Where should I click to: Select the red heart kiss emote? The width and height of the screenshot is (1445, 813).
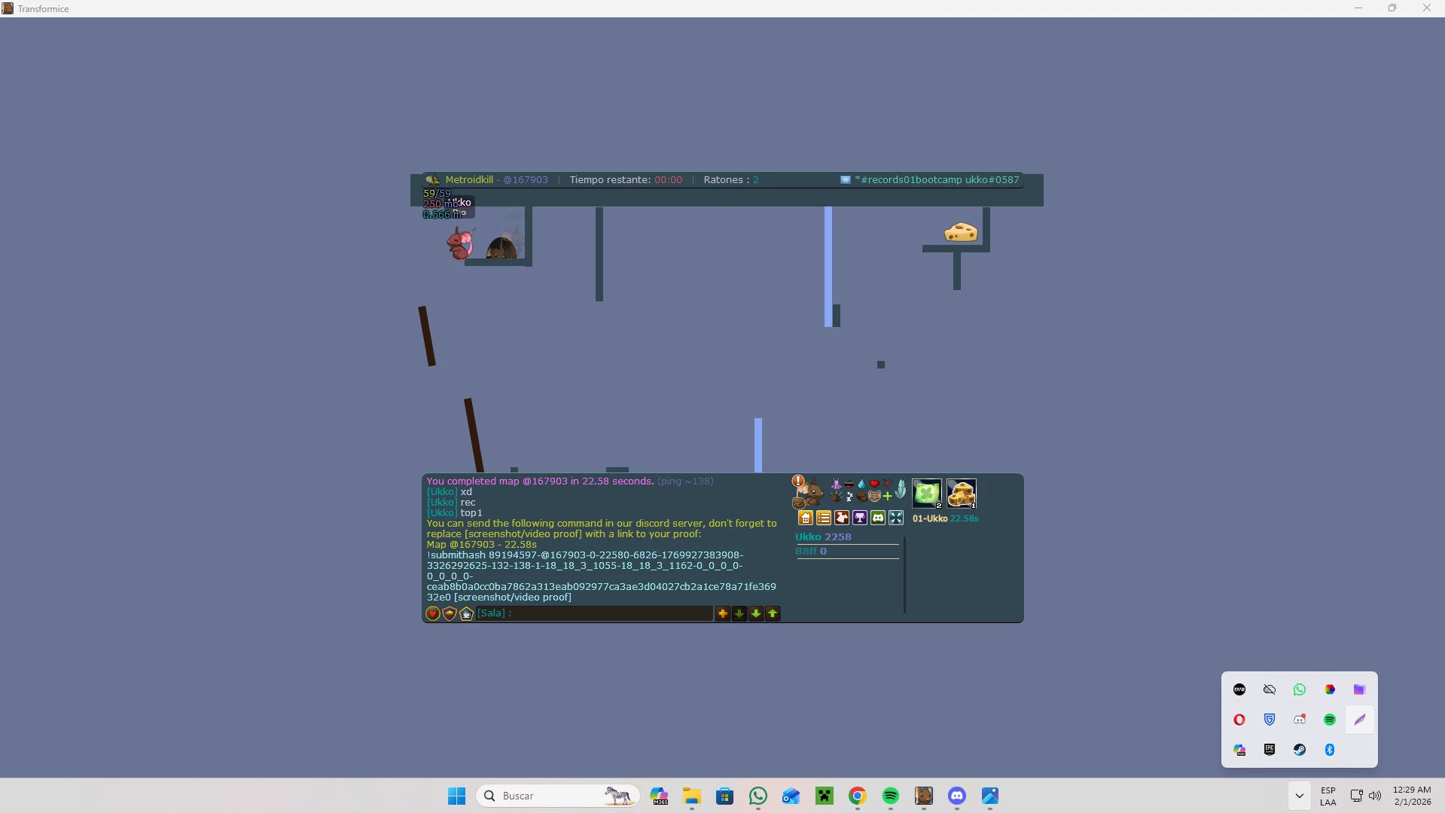pos(874,484)
